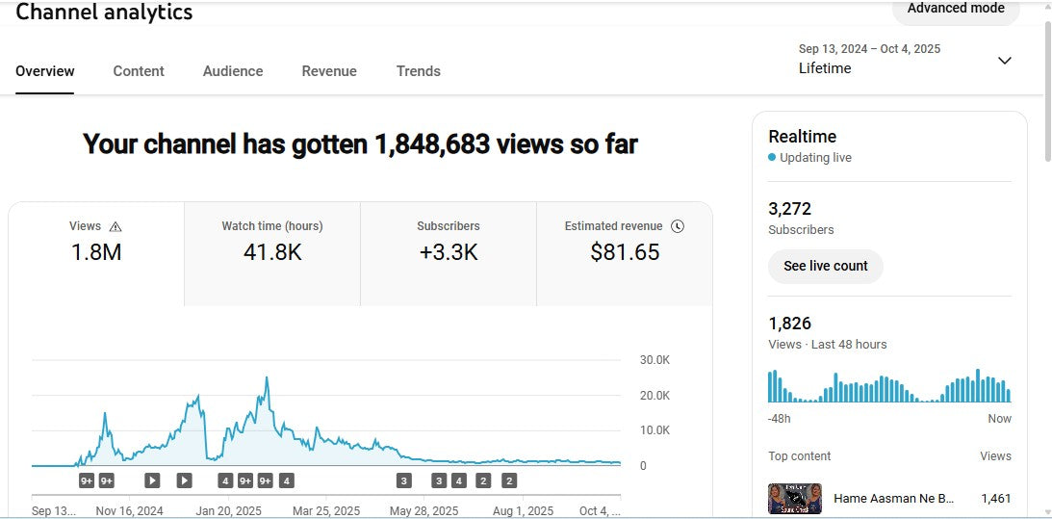
Task: Select the Views metric card
Action: pyautogui.click(x=96, y=252)
